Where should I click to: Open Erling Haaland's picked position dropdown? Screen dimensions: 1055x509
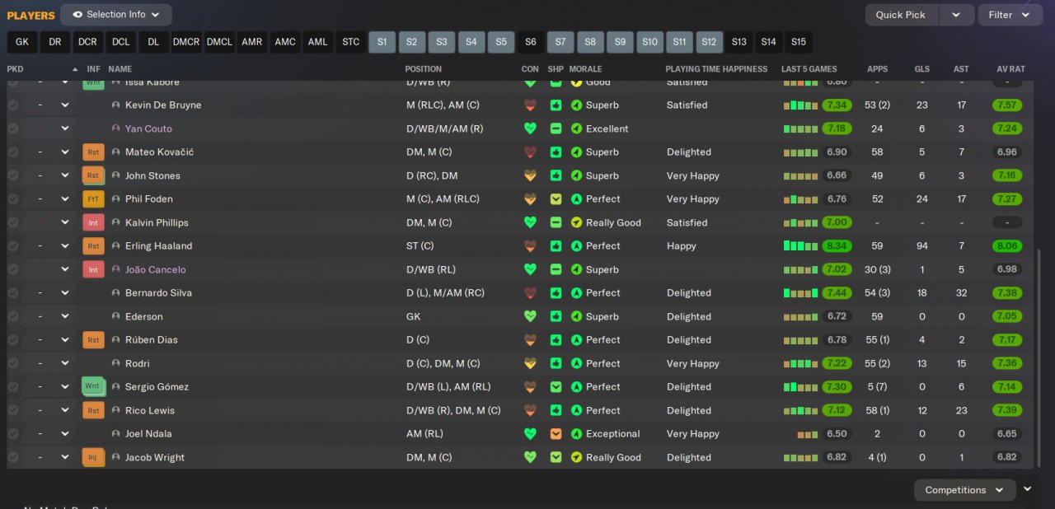pyautogui.click(x=65, y=245)
